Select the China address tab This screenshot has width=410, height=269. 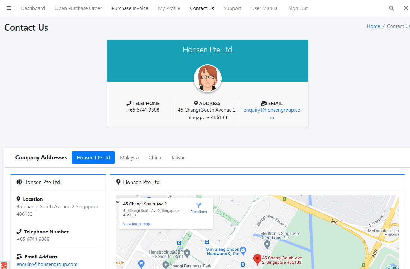click(155, 157)
